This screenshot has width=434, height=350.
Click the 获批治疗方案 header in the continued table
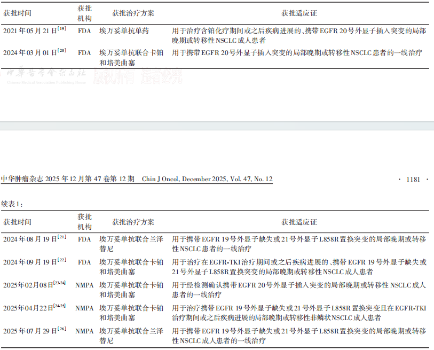click(133, 222)
